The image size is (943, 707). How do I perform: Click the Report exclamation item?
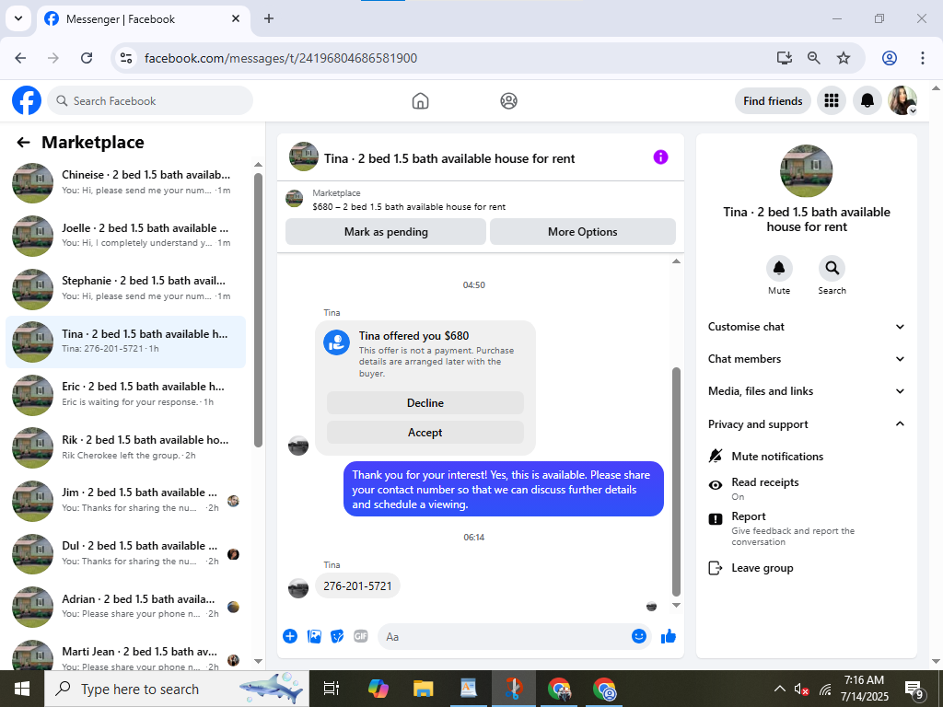(x=806, y=527)
